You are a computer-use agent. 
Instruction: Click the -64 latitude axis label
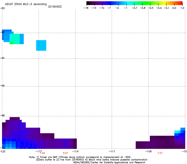point(2,58)
